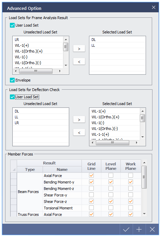
Task: Click Member Forces table scroll-up arrow
Action: click(x=144, y=163)
